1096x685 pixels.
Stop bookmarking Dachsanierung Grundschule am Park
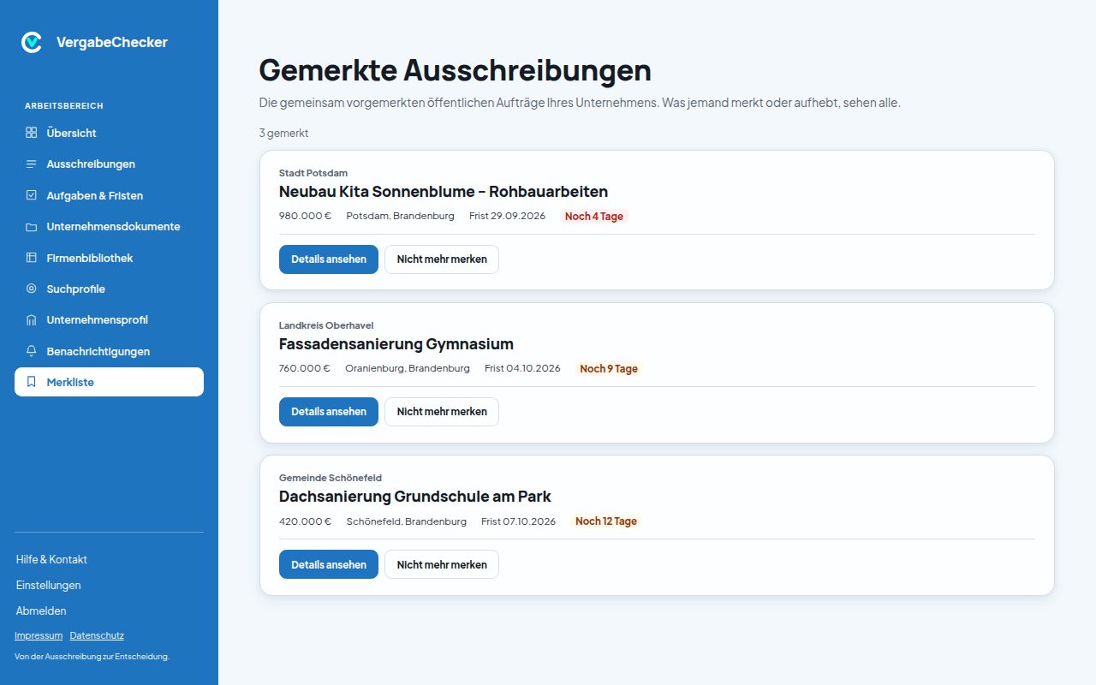pos(442,564)
